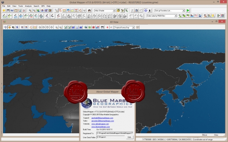Viewport: 228px width, 142px height.
Task: Click the geoorders sales email link
Action: (103, 121)
